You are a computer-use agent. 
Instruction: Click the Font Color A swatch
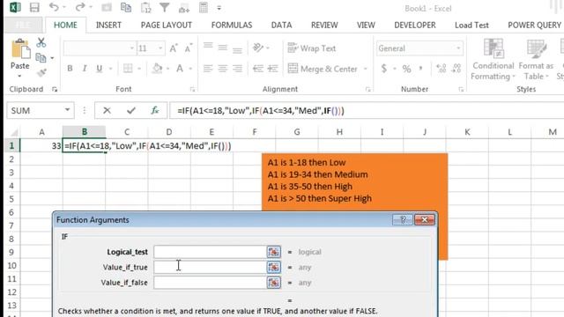click(180, 69)
